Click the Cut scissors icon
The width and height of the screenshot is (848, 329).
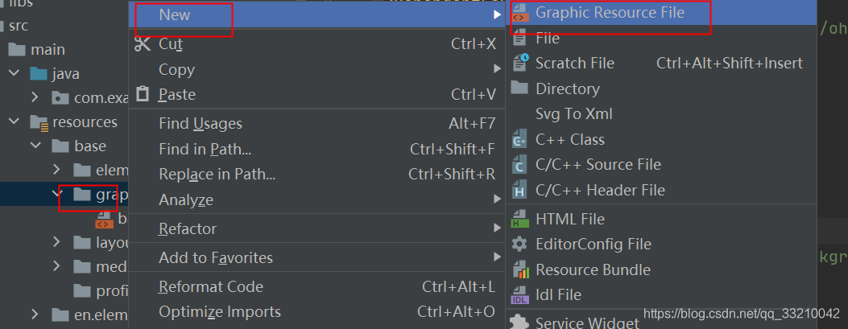[x=143, y=43]
